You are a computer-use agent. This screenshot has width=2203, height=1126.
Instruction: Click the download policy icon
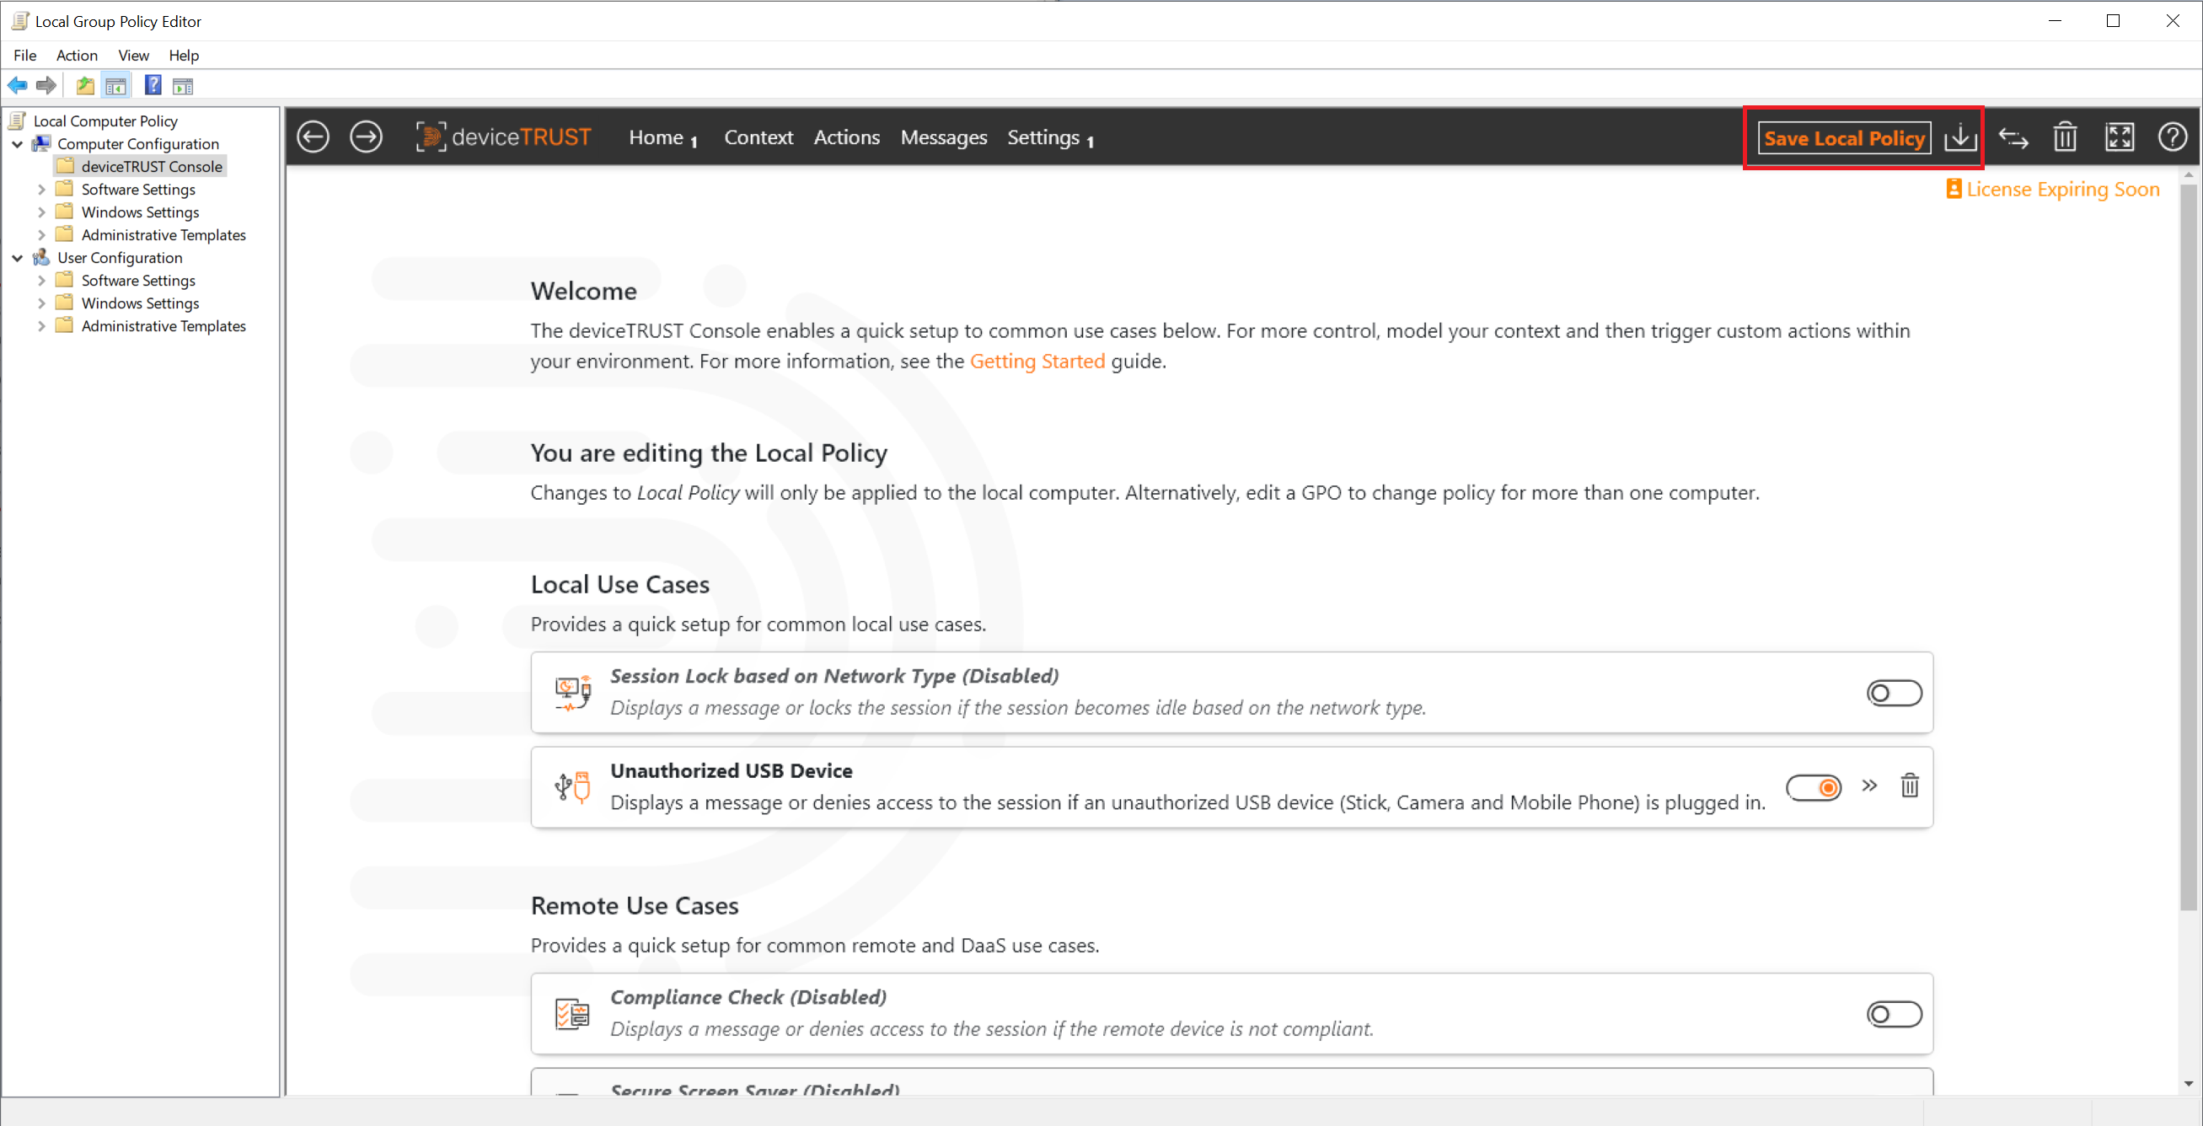pyautogui.click(x=1959, y=137)
